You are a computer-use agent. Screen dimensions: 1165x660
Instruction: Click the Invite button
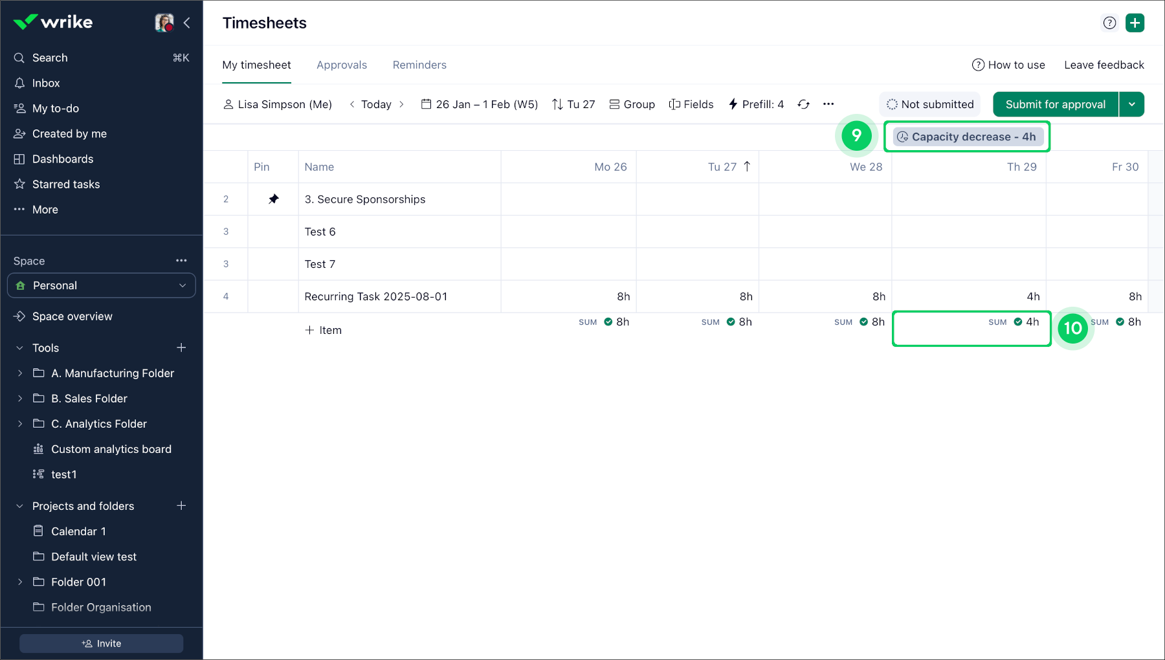(102, 643)
